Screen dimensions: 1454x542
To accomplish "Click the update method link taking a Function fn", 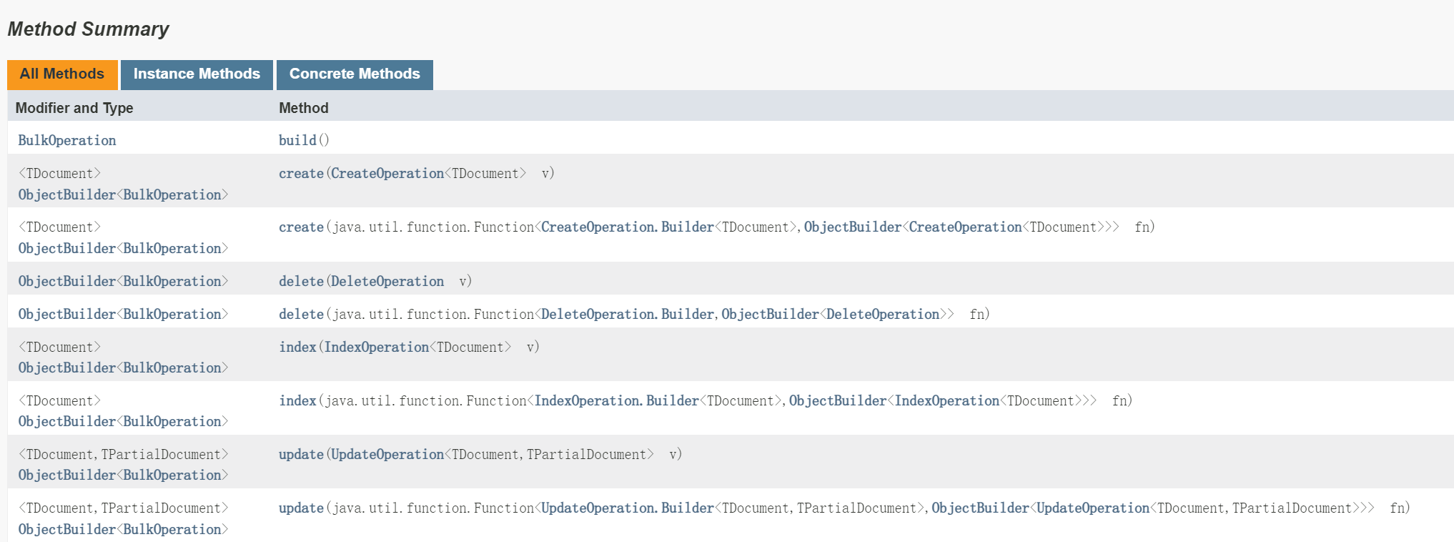I will pos(301,508).
